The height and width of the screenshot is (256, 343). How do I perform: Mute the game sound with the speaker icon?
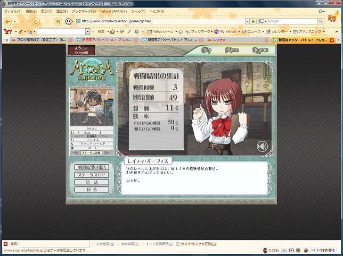(262, 146)
